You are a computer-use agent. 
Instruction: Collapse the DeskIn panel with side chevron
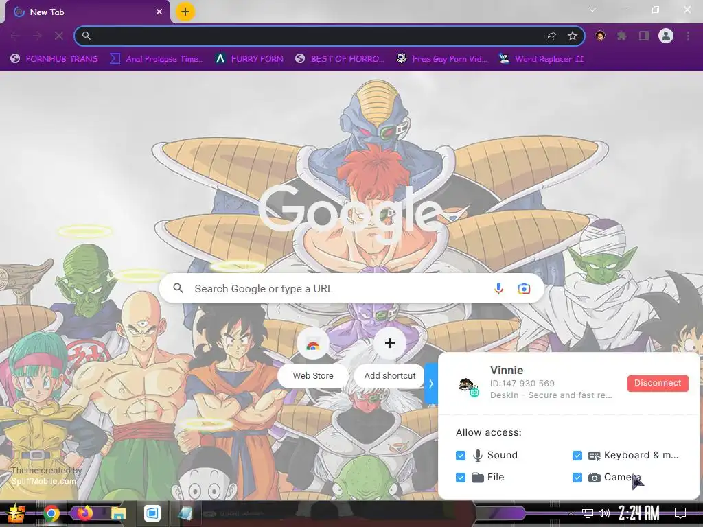coord(431,384)
